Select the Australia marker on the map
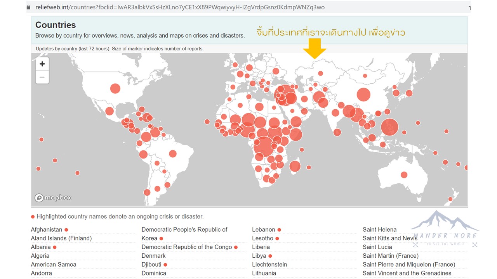This screenshot has height=279, width=497. (404, 175)
